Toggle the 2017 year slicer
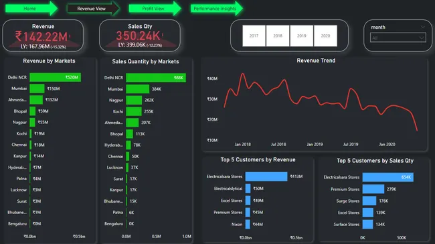The image size is (435, 244). [254, 35]
